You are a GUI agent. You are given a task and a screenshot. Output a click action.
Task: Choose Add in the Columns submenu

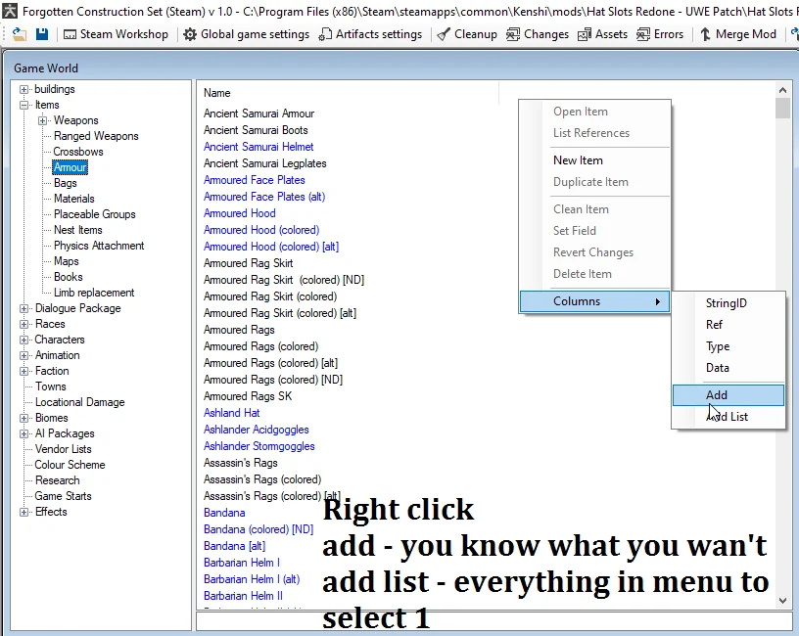pos(717,395)
